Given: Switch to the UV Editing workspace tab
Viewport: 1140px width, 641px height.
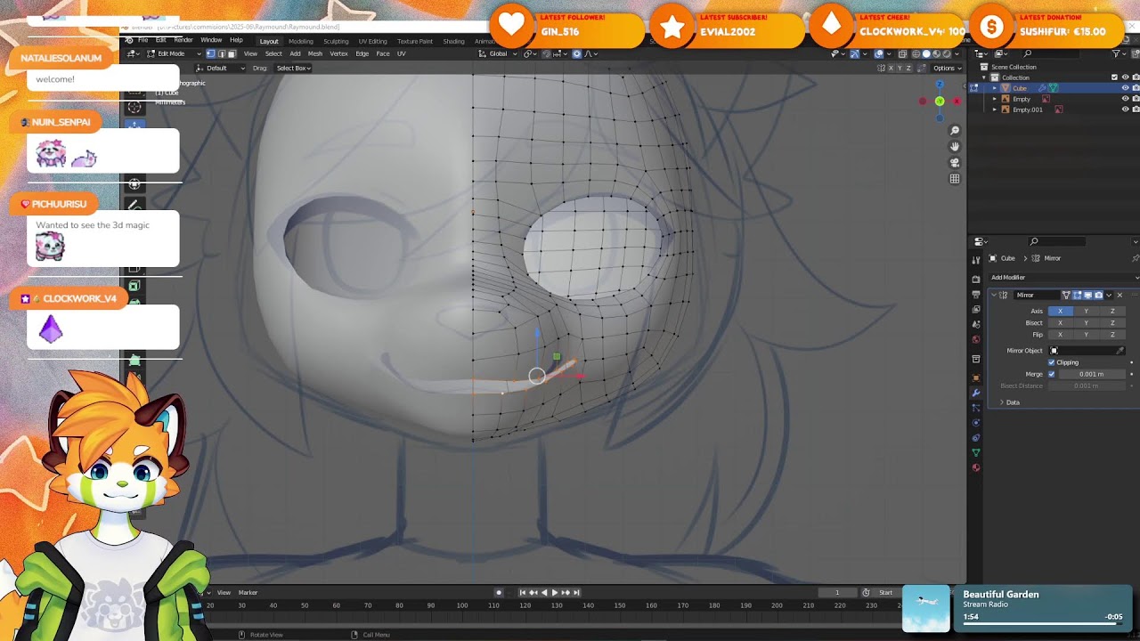Looking at the screenshot, I should (372, 41).
